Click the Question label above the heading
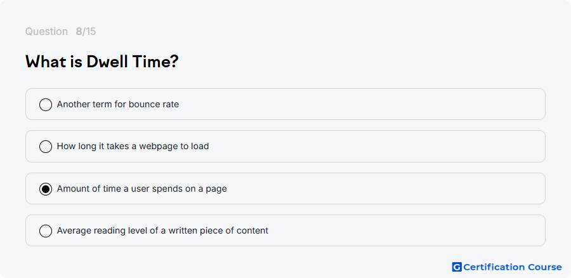 tap(46, 32)
